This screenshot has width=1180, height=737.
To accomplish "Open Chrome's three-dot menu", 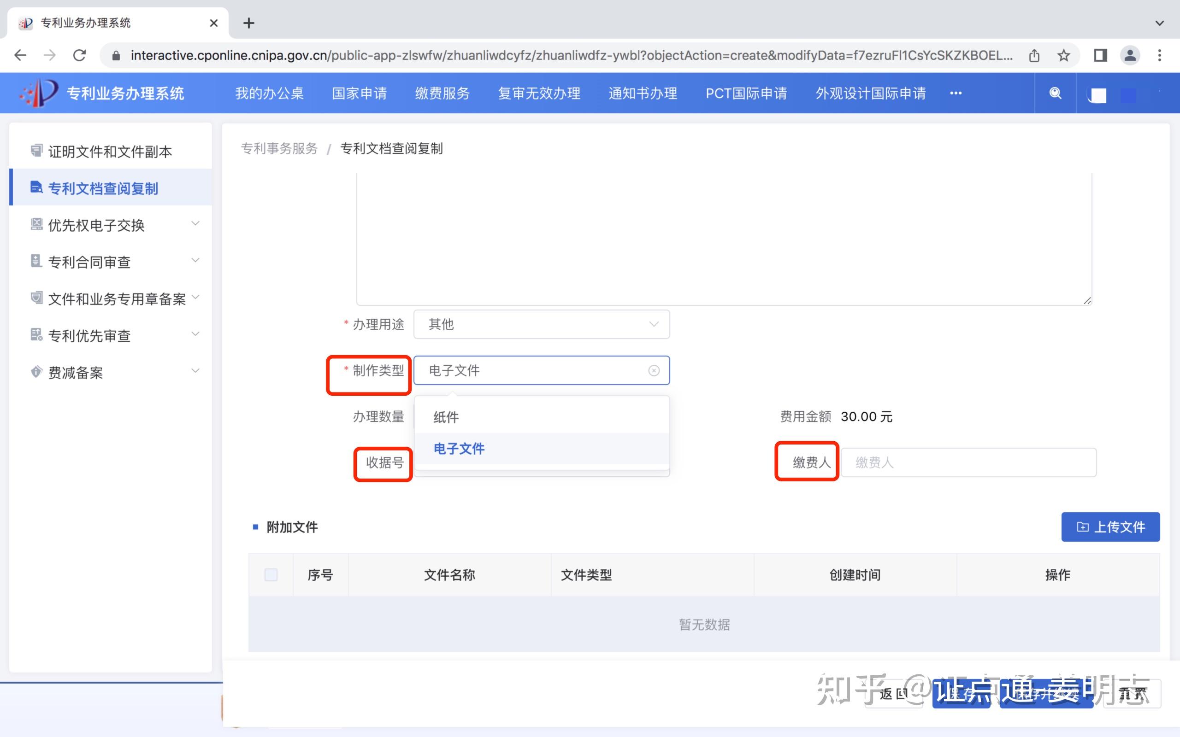I will 1160,55.
